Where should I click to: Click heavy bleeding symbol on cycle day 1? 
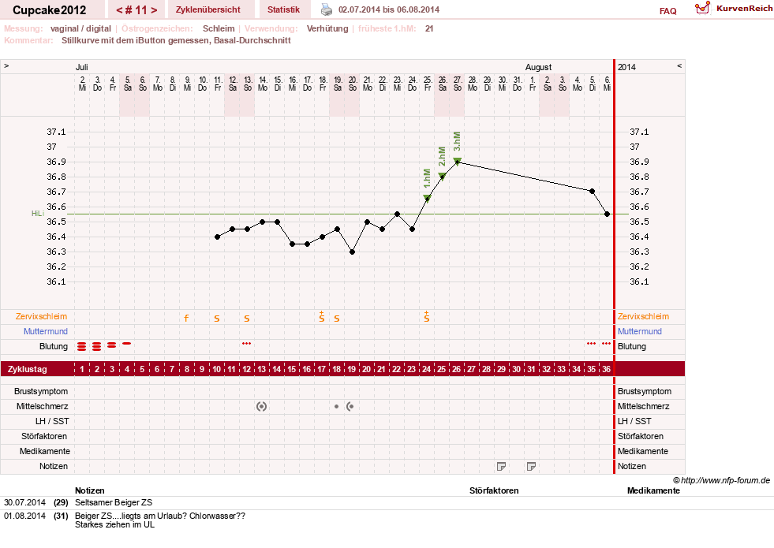click(81, 347)
